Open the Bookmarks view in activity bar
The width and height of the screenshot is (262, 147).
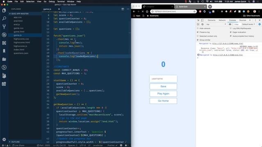click(4, 51)
